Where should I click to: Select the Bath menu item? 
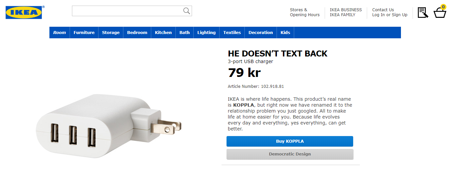click(184, 32)
